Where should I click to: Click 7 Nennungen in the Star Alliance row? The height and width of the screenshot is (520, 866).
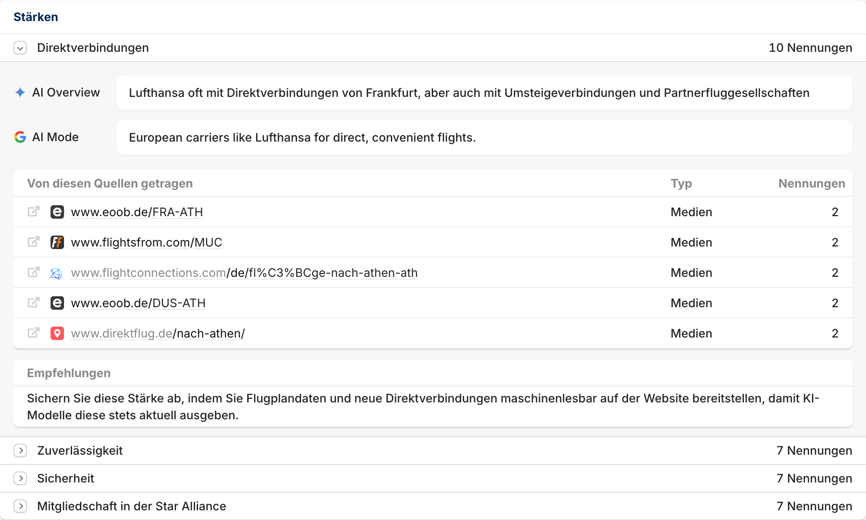(x=815, y=507)
